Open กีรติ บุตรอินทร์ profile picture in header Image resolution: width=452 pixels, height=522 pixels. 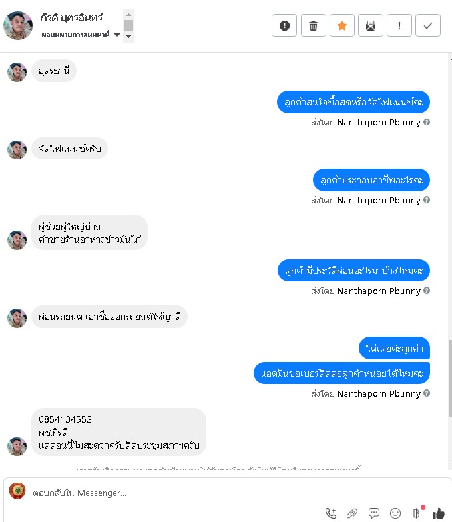coord(18,25)
